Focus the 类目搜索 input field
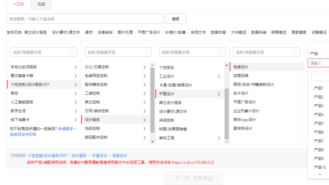 (85, 19)
